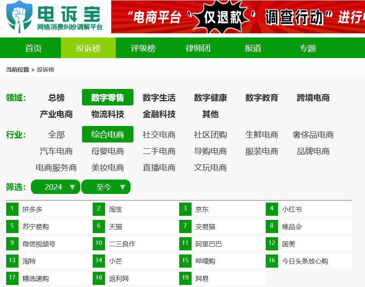Filter by 数字教育 domain

point(262,98)
